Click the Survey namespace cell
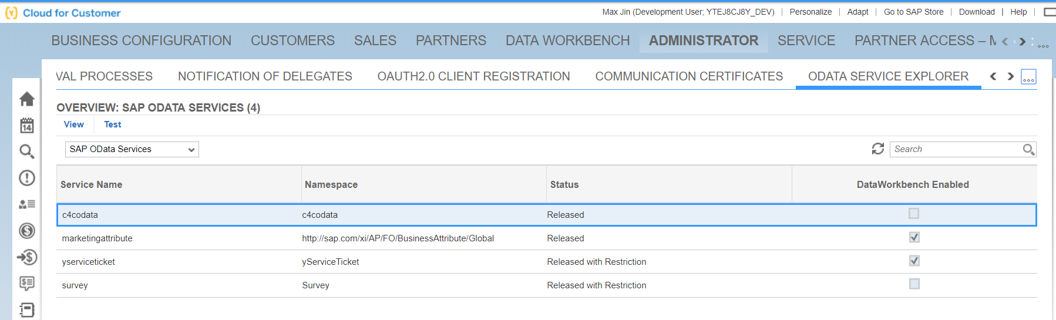 (x=315, y=285)
